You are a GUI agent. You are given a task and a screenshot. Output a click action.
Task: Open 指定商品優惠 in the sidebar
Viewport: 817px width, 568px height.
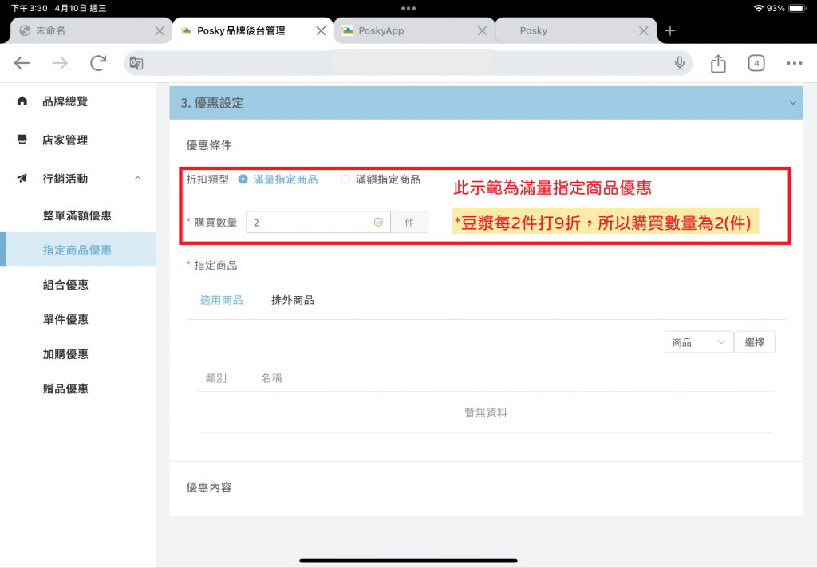coord(77,250)
